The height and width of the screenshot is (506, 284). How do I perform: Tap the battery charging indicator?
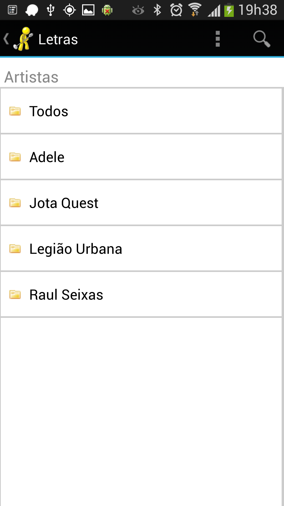(229, 10)
